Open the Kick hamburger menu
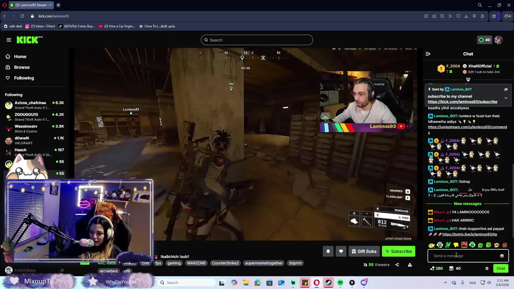The width and height of the screenshot is (514, 289). pyautogui.click(x=8, y=40)
